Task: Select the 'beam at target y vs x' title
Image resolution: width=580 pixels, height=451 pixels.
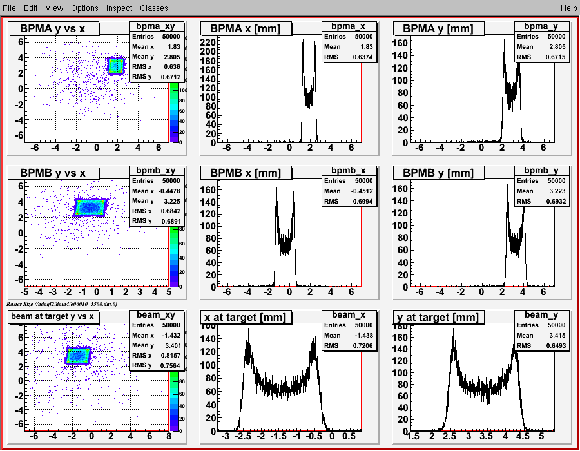Action: coord(53,316)
